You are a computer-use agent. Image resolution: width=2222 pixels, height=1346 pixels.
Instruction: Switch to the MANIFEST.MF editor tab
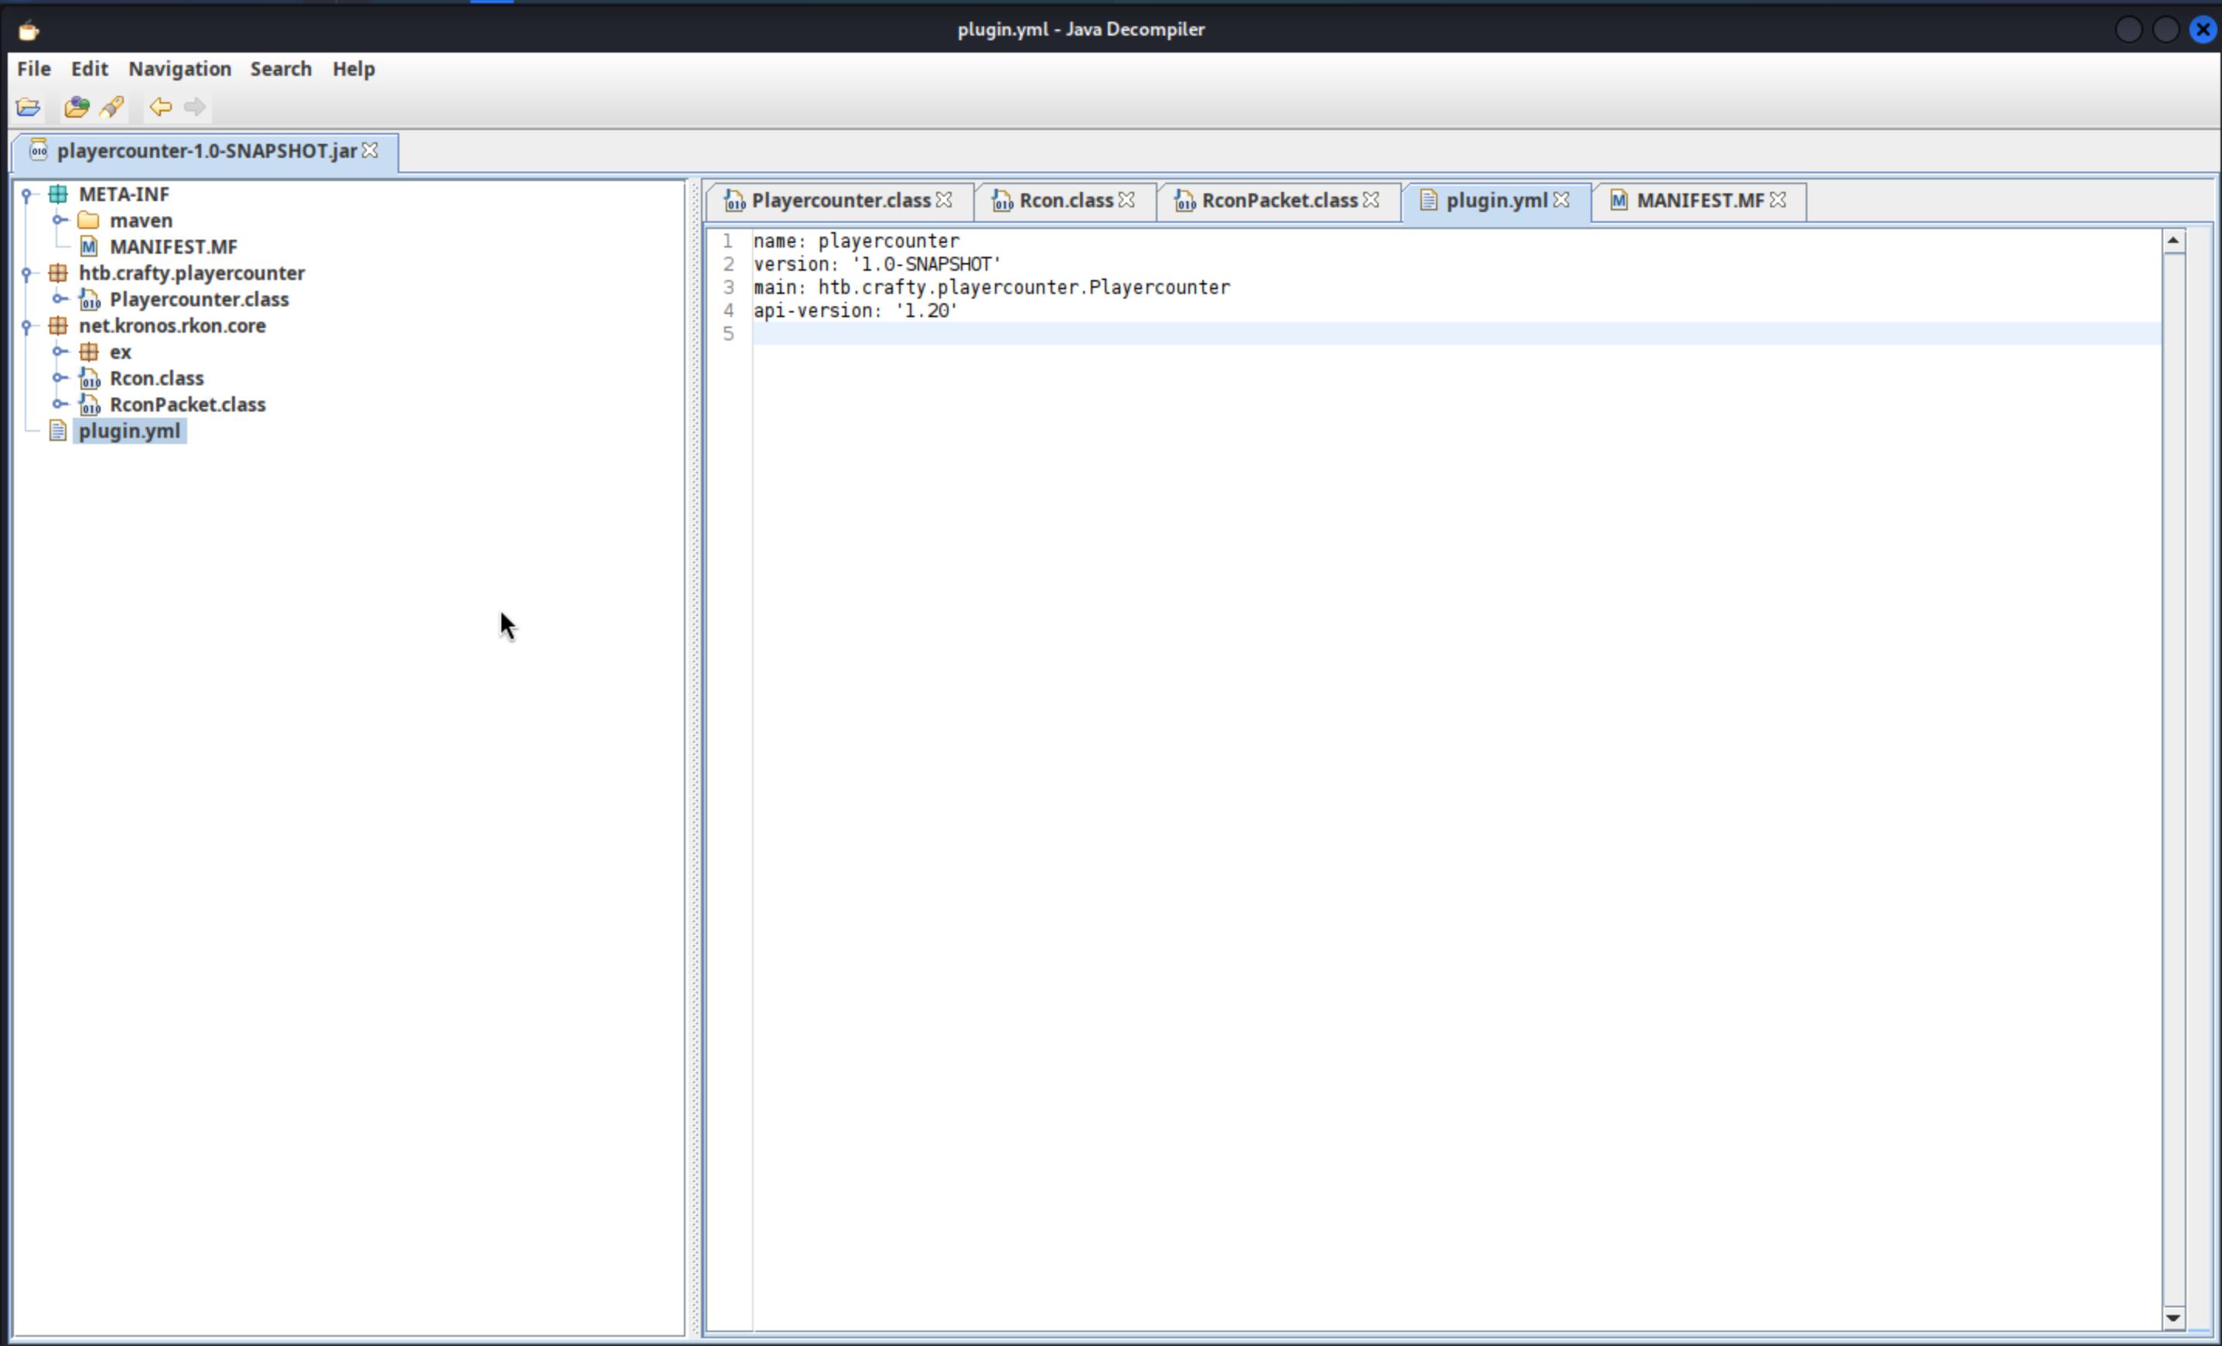[x=1699, y=200]
